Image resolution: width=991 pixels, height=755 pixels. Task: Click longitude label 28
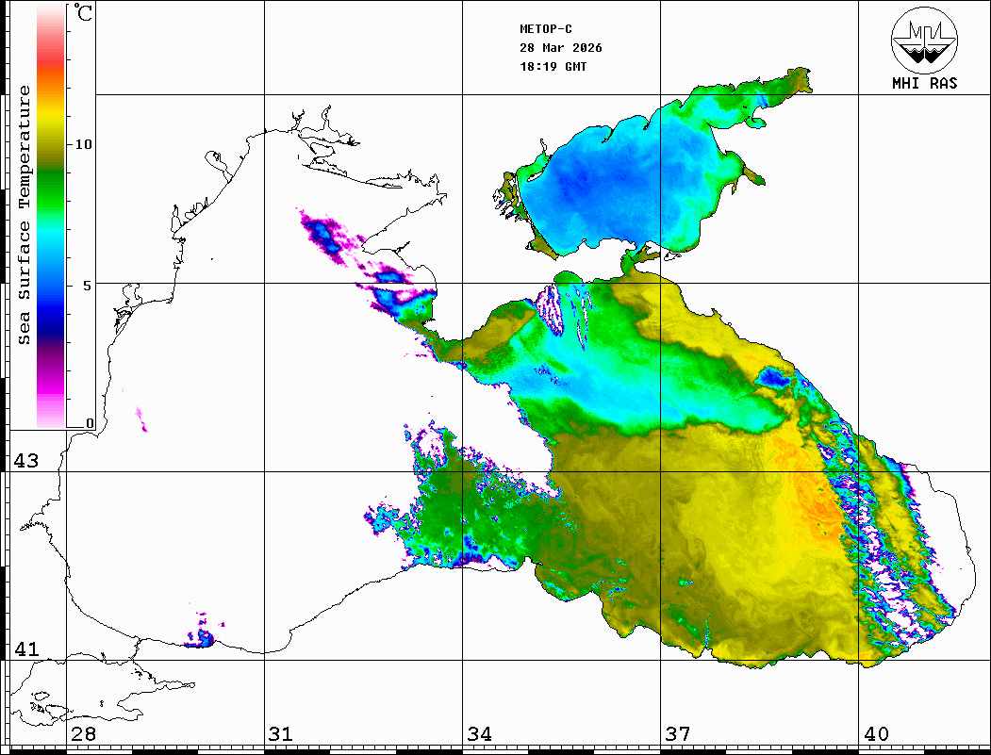pos(82,734)
